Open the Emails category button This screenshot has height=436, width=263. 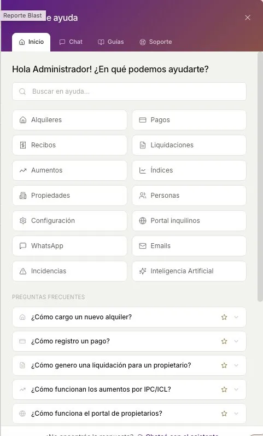coord(189,246)
